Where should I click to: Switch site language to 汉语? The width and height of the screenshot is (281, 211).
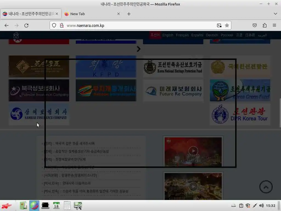point(239,35)
